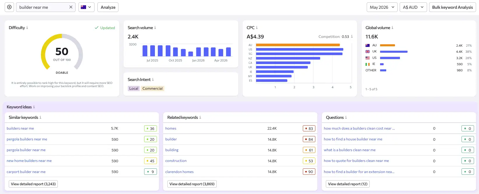Image resolution: width=479 pixels, height=194 pixels.
Task: Open the 'homes' related keyword
Action: (171, 128)
